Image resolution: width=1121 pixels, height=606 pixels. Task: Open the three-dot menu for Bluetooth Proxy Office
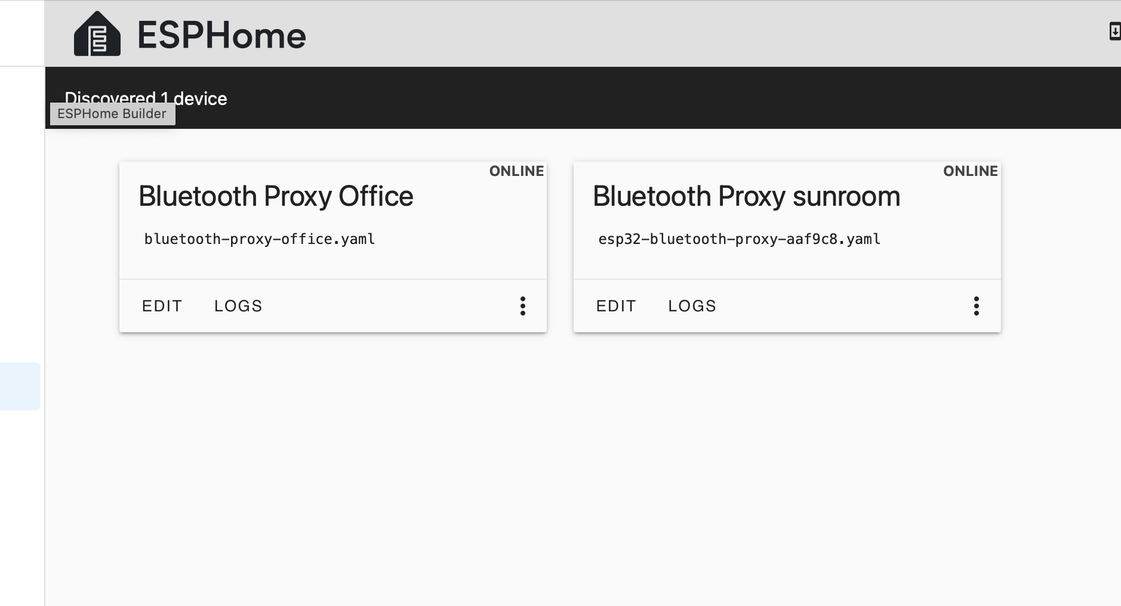tap(522, 306)
